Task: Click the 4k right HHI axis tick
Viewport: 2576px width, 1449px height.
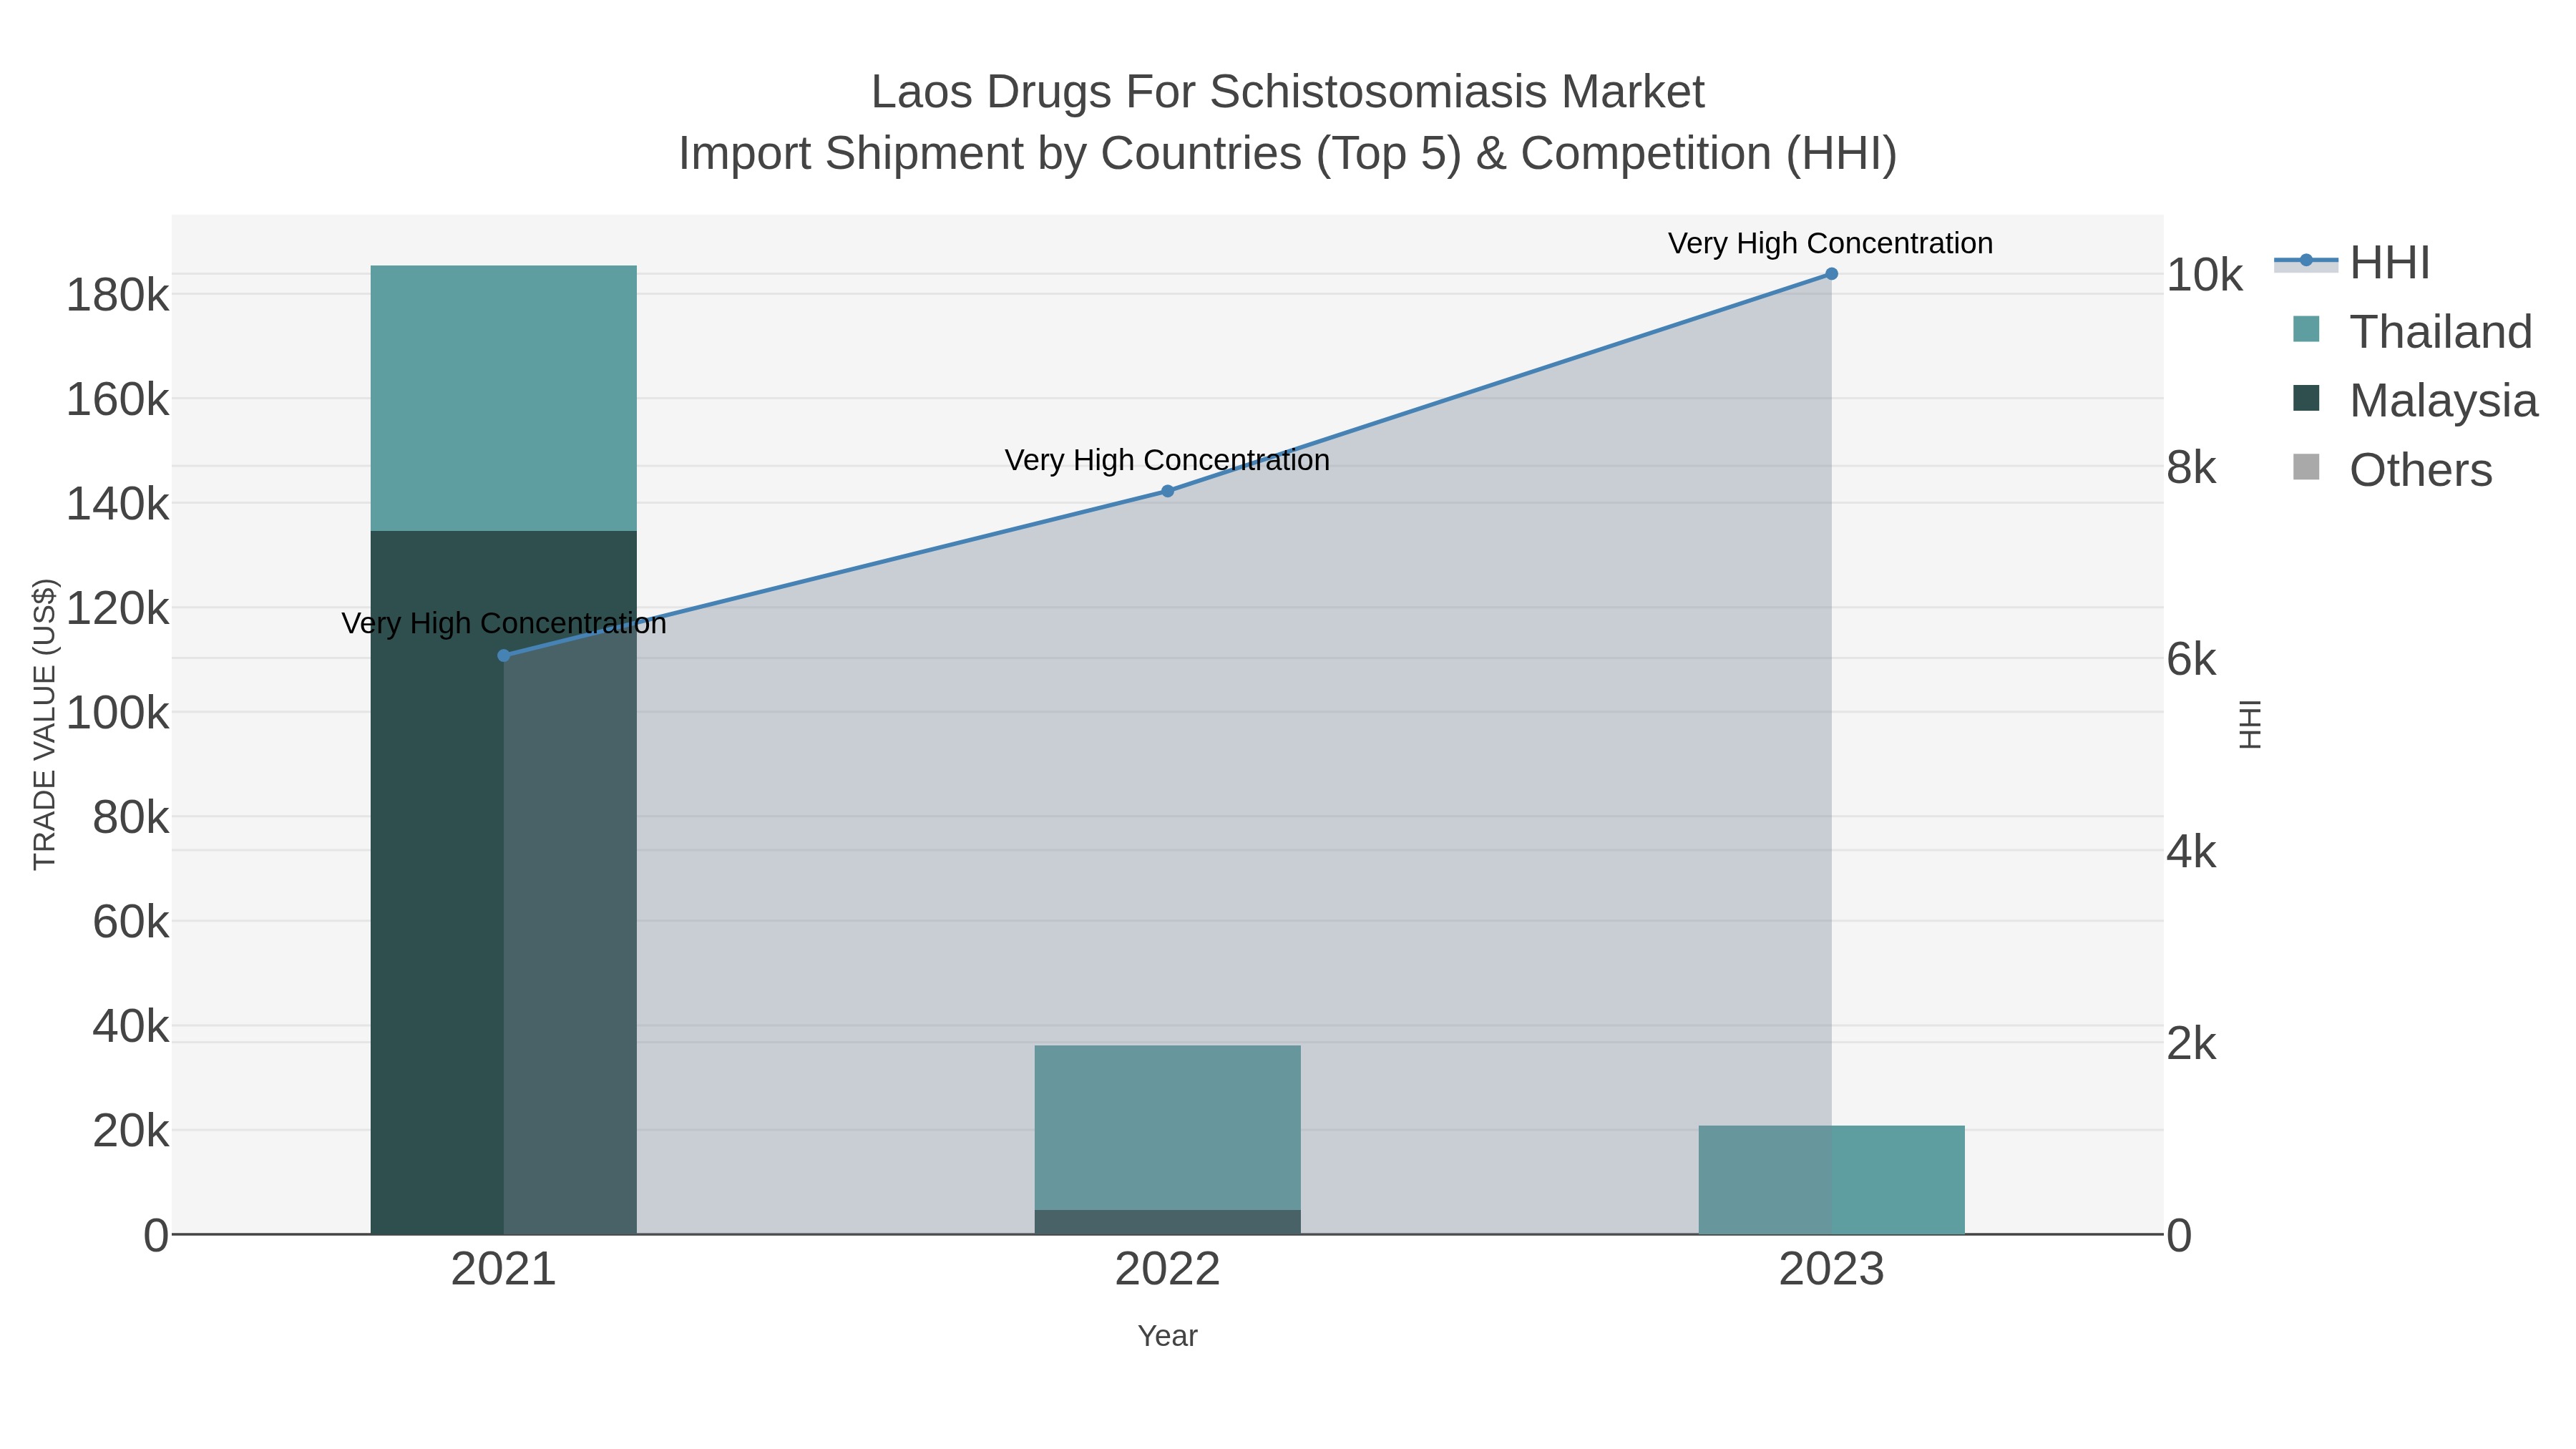Action: pos(2192,852)
